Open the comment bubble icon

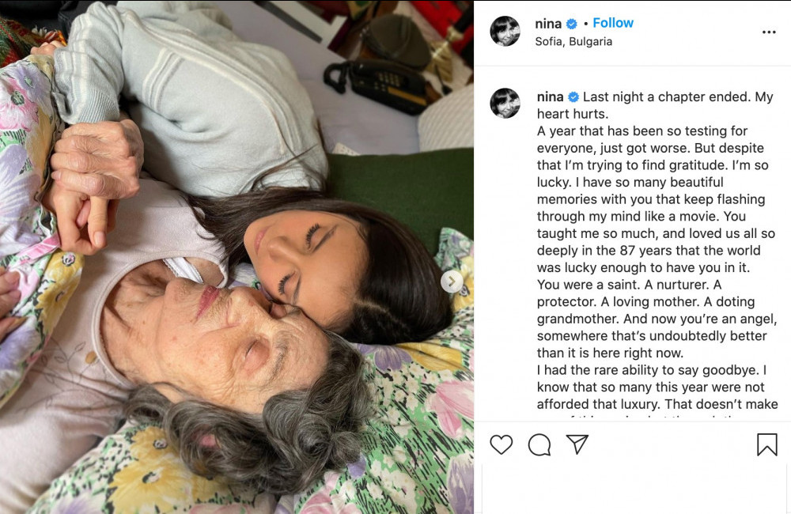pyautogui.click(x=539, y=444)
